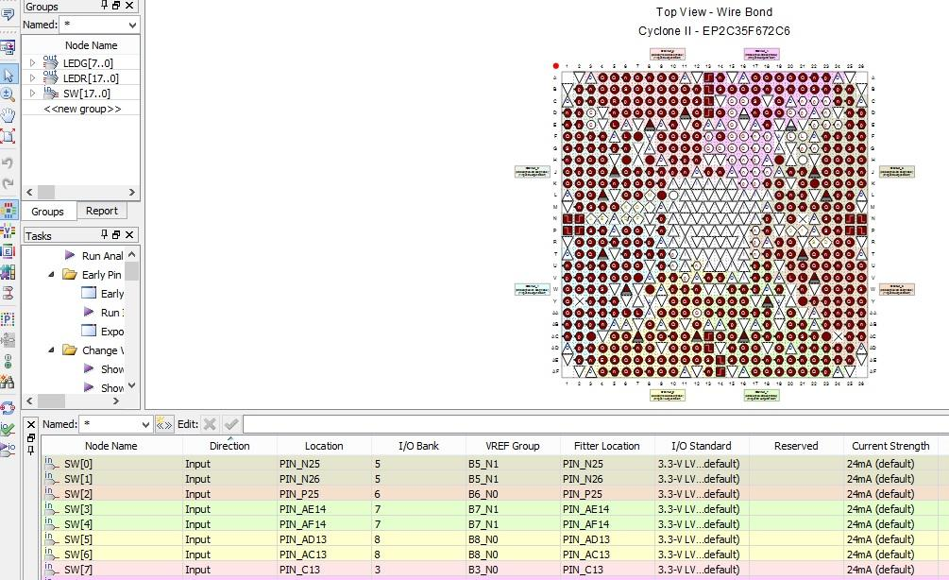This screenshot has height=580, width=949.
Task: Click the Location column header
Action: pos(324,446)
